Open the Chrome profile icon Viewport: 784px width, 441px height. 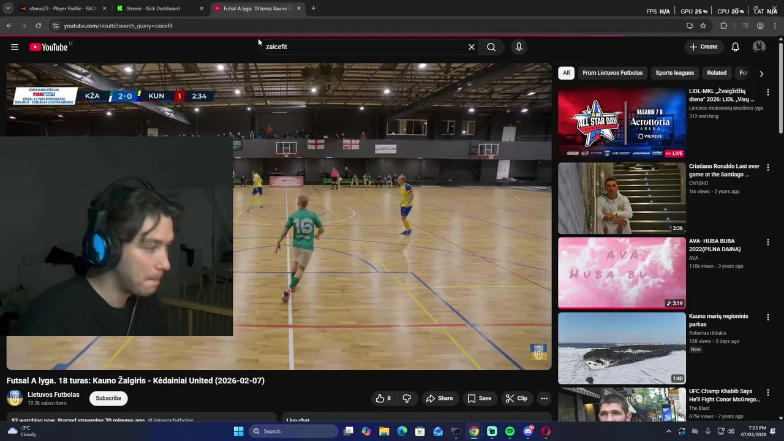(760, 26)
